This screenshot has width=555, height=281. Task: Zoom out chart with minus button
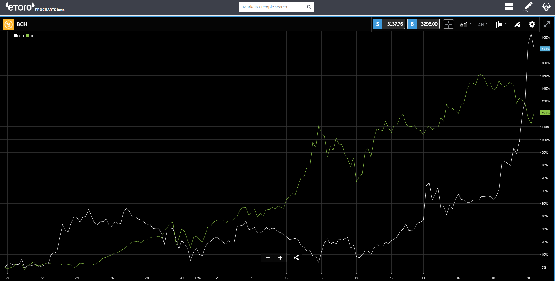(x=267, y=258)
